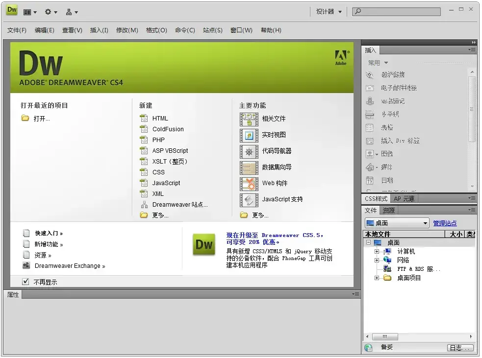The height and width of the screenshot is (358, 482).
Task: Expand the 计算机 tree node
Action: point(377,251)
